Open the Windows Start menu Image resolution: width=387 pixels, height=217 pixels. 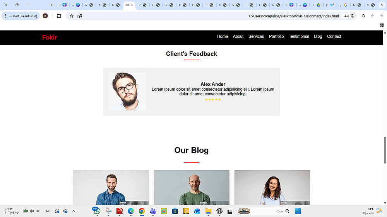(x=298, y=211)
